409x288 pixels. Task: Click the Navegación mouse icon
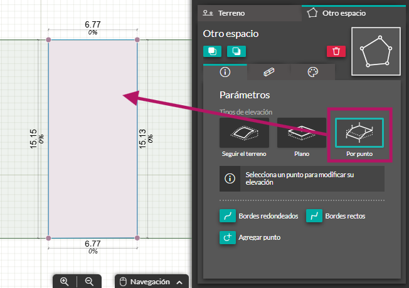(x=123, y=282)
